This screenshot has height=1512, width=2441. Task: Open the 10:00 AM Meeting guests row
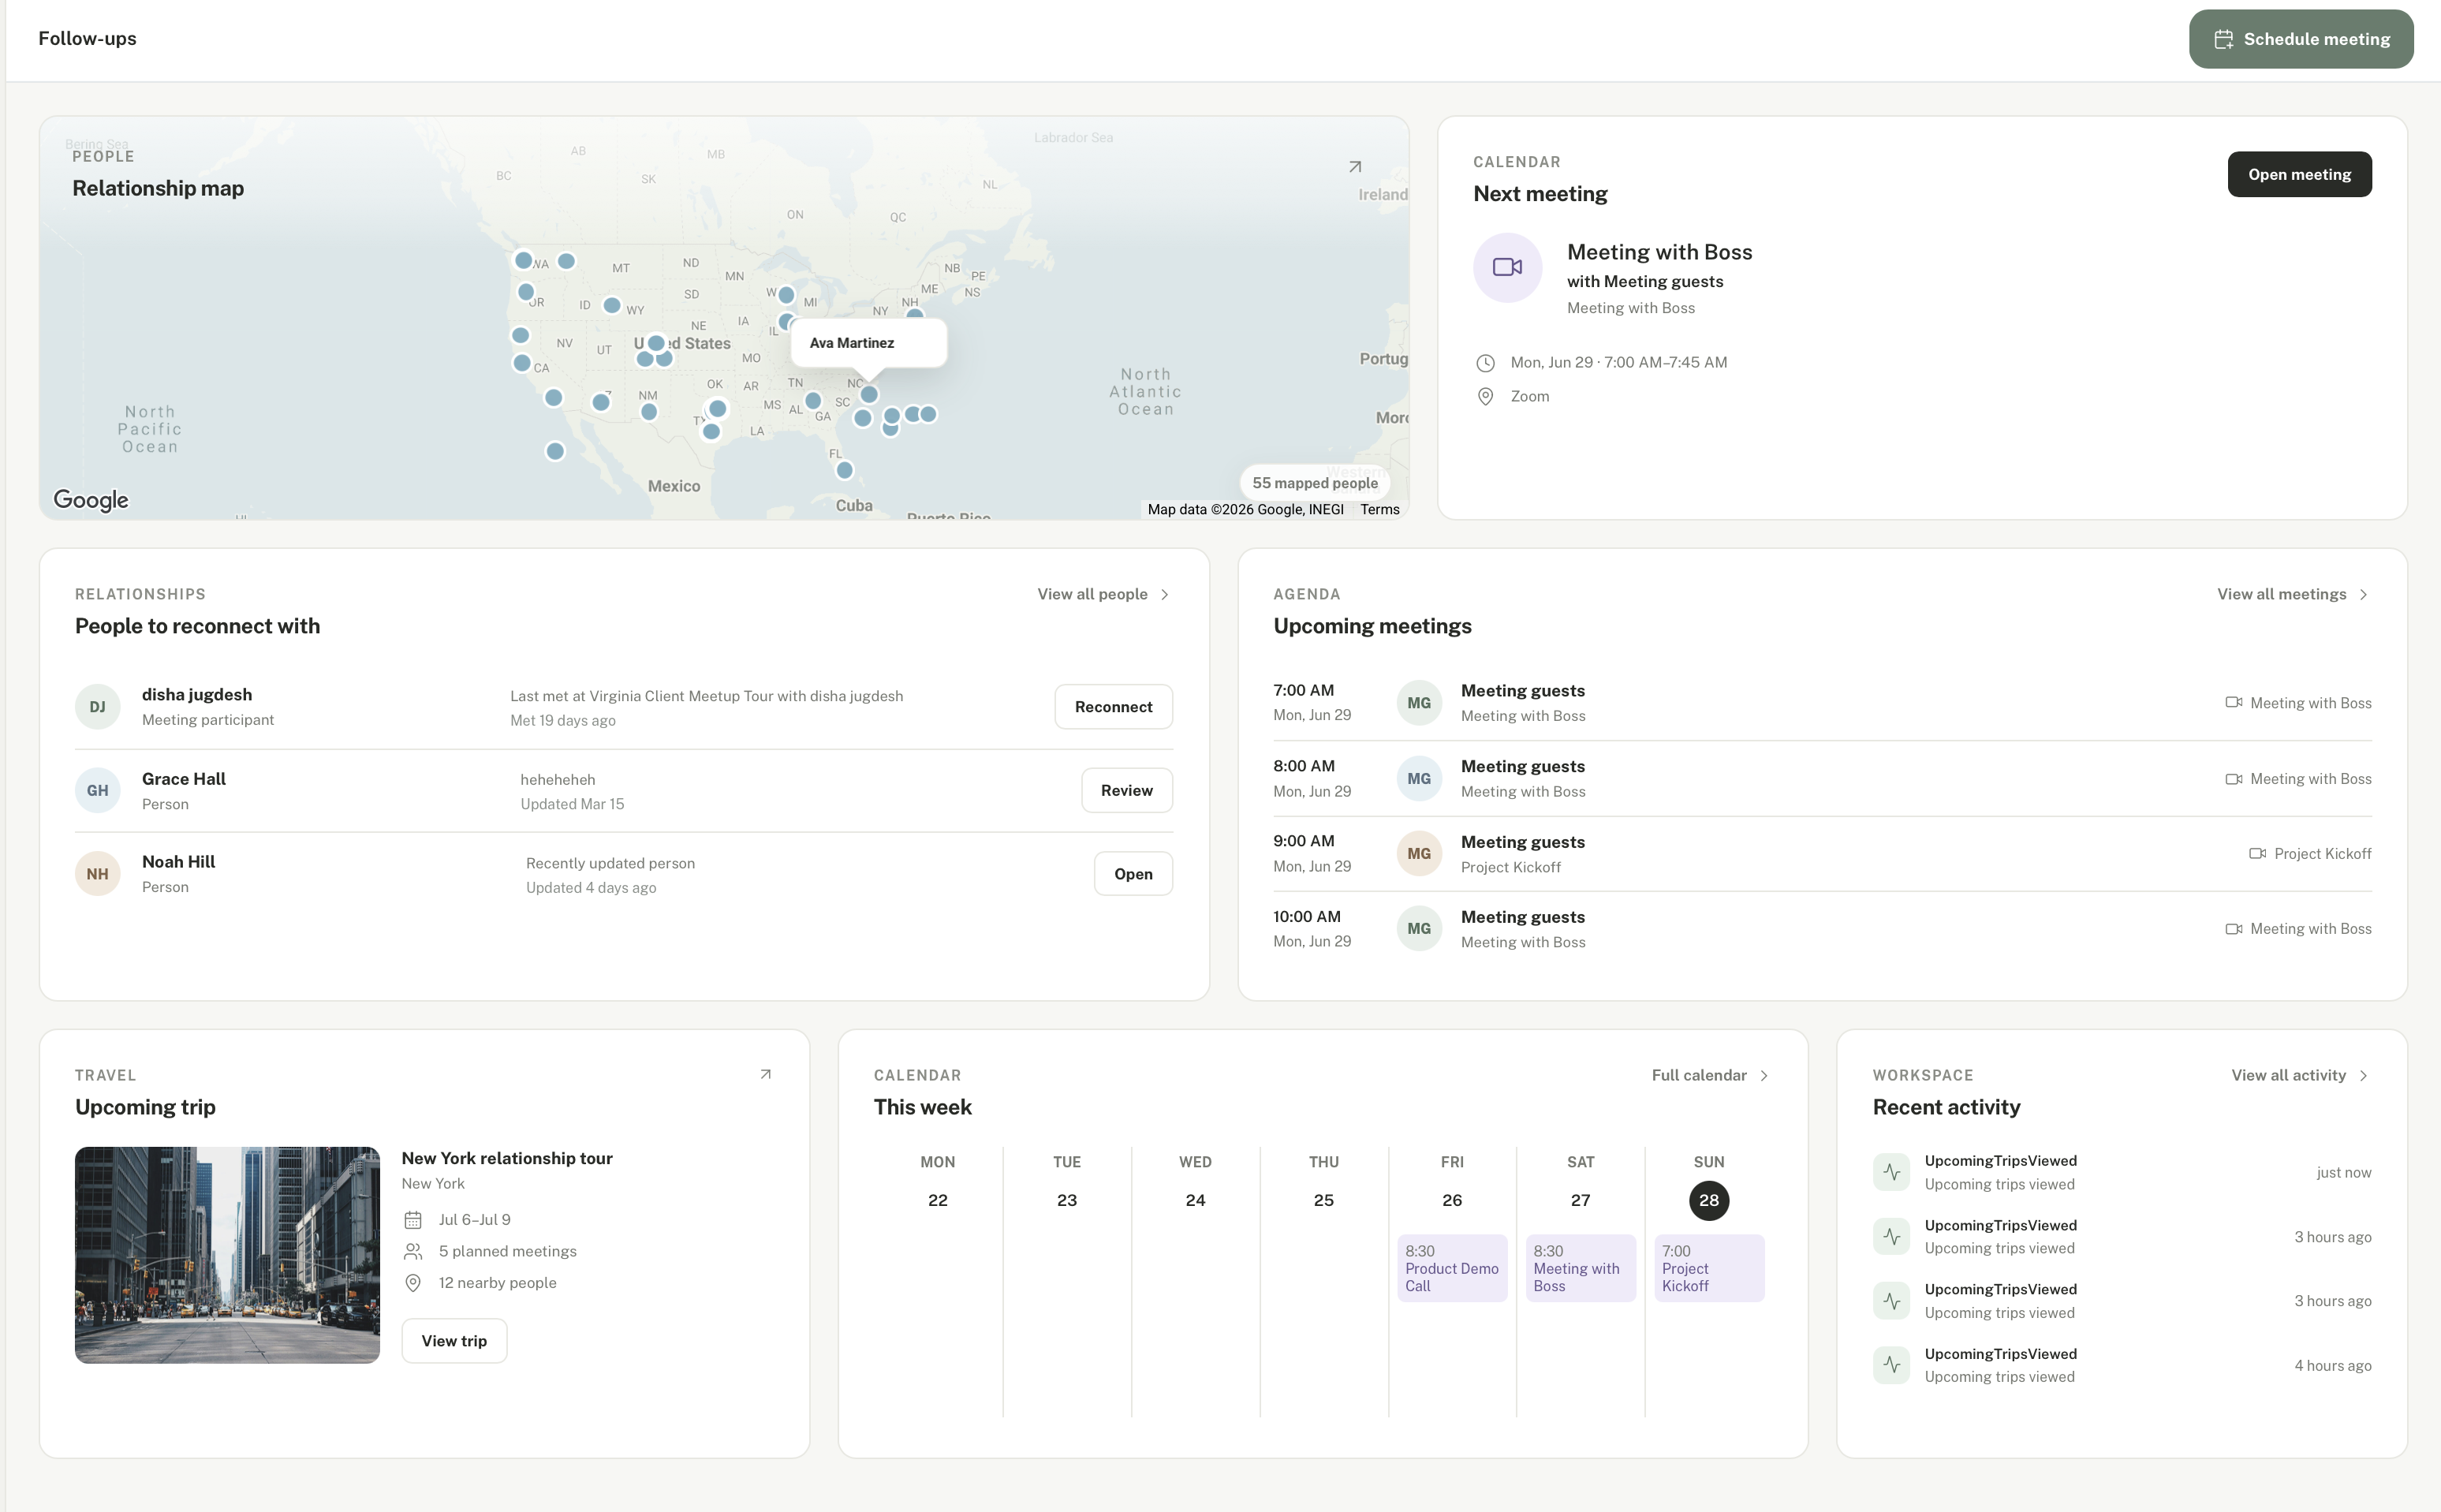[x=1822, y=929]
